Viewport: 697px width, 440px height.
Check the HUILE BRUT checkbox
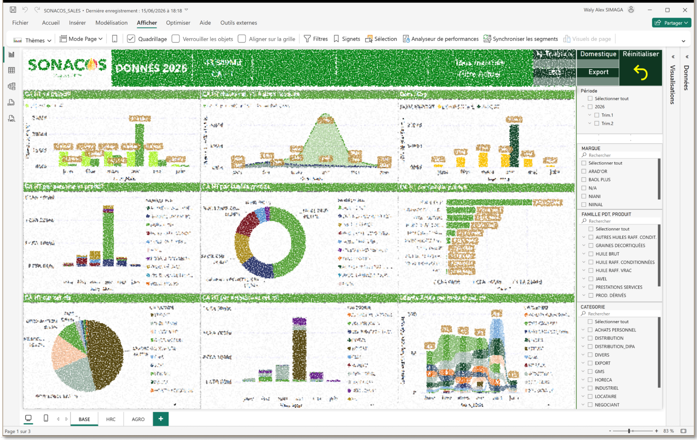pyautogui.click(x=591, y=254)
